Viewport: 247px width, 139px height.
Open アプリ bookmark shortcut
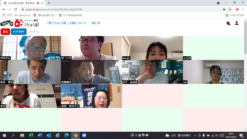(x=7, y=15)
